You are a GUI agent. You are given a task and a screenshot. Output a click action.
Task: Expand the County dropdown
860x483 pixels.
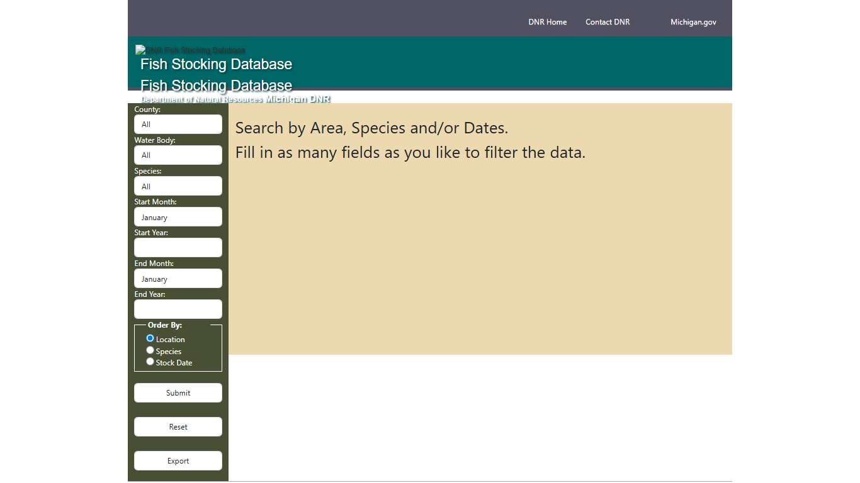178,125
